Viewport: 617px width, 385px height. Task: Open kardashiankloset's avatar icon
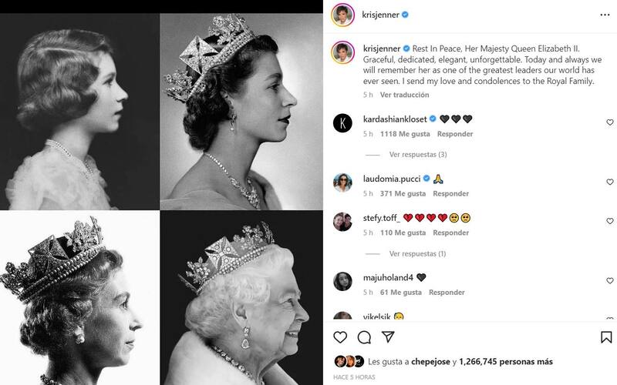point(342,123)
